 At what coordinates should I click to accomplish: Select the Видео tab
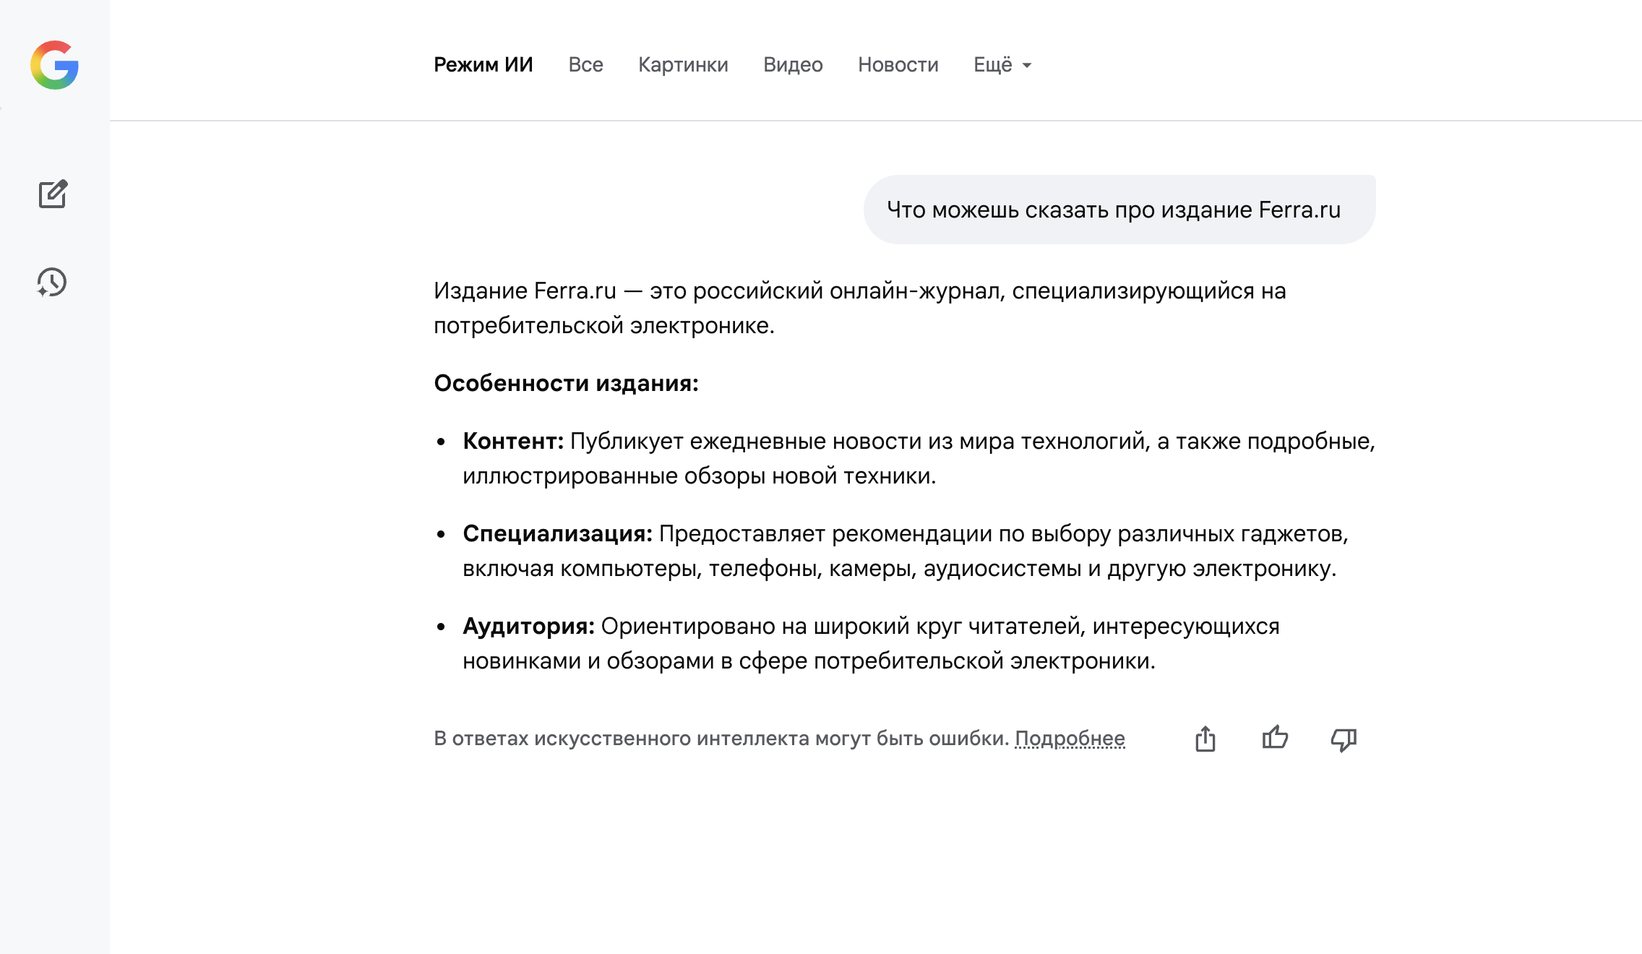click(x=793, y=65)
